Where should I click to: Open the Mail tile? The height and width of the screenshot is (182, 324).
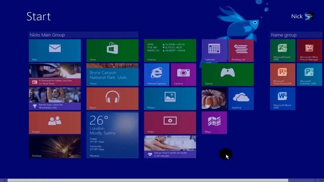click(x=55, y=51)
